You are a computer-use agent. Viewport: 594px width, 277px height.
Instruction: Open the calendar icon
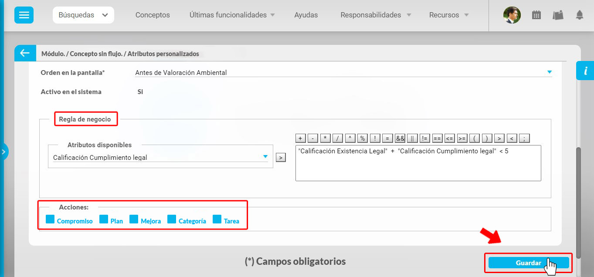pos(536,15)
